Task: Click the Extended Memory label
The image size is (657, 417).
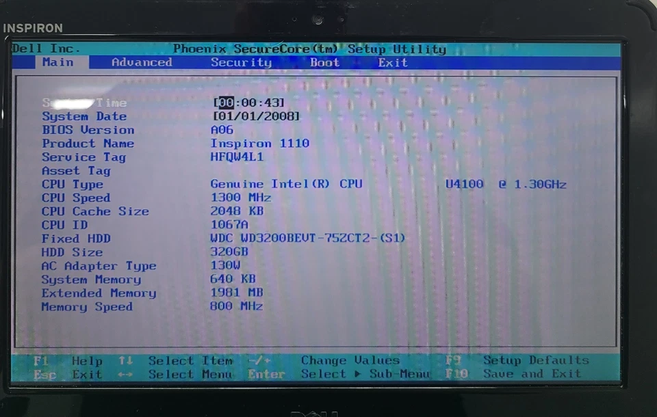Action: [x=99, y=293]
